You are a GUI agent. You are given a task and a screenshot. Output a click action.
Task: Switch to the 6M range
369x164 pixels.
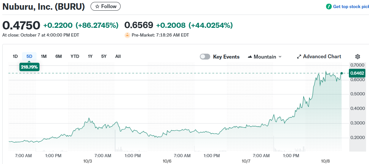(59, 56)
